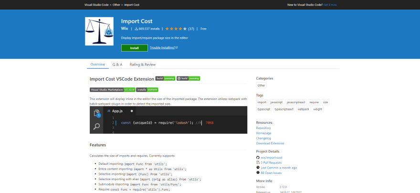Switch to the Rating & Review tab

143,64
